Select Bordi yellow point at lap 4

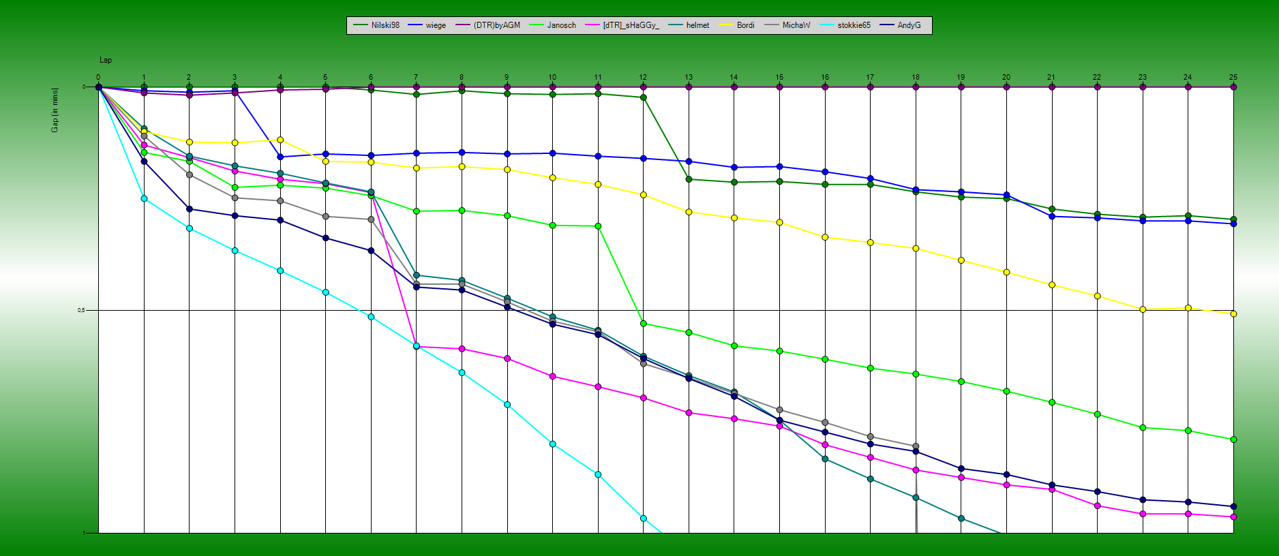point(280,140)
